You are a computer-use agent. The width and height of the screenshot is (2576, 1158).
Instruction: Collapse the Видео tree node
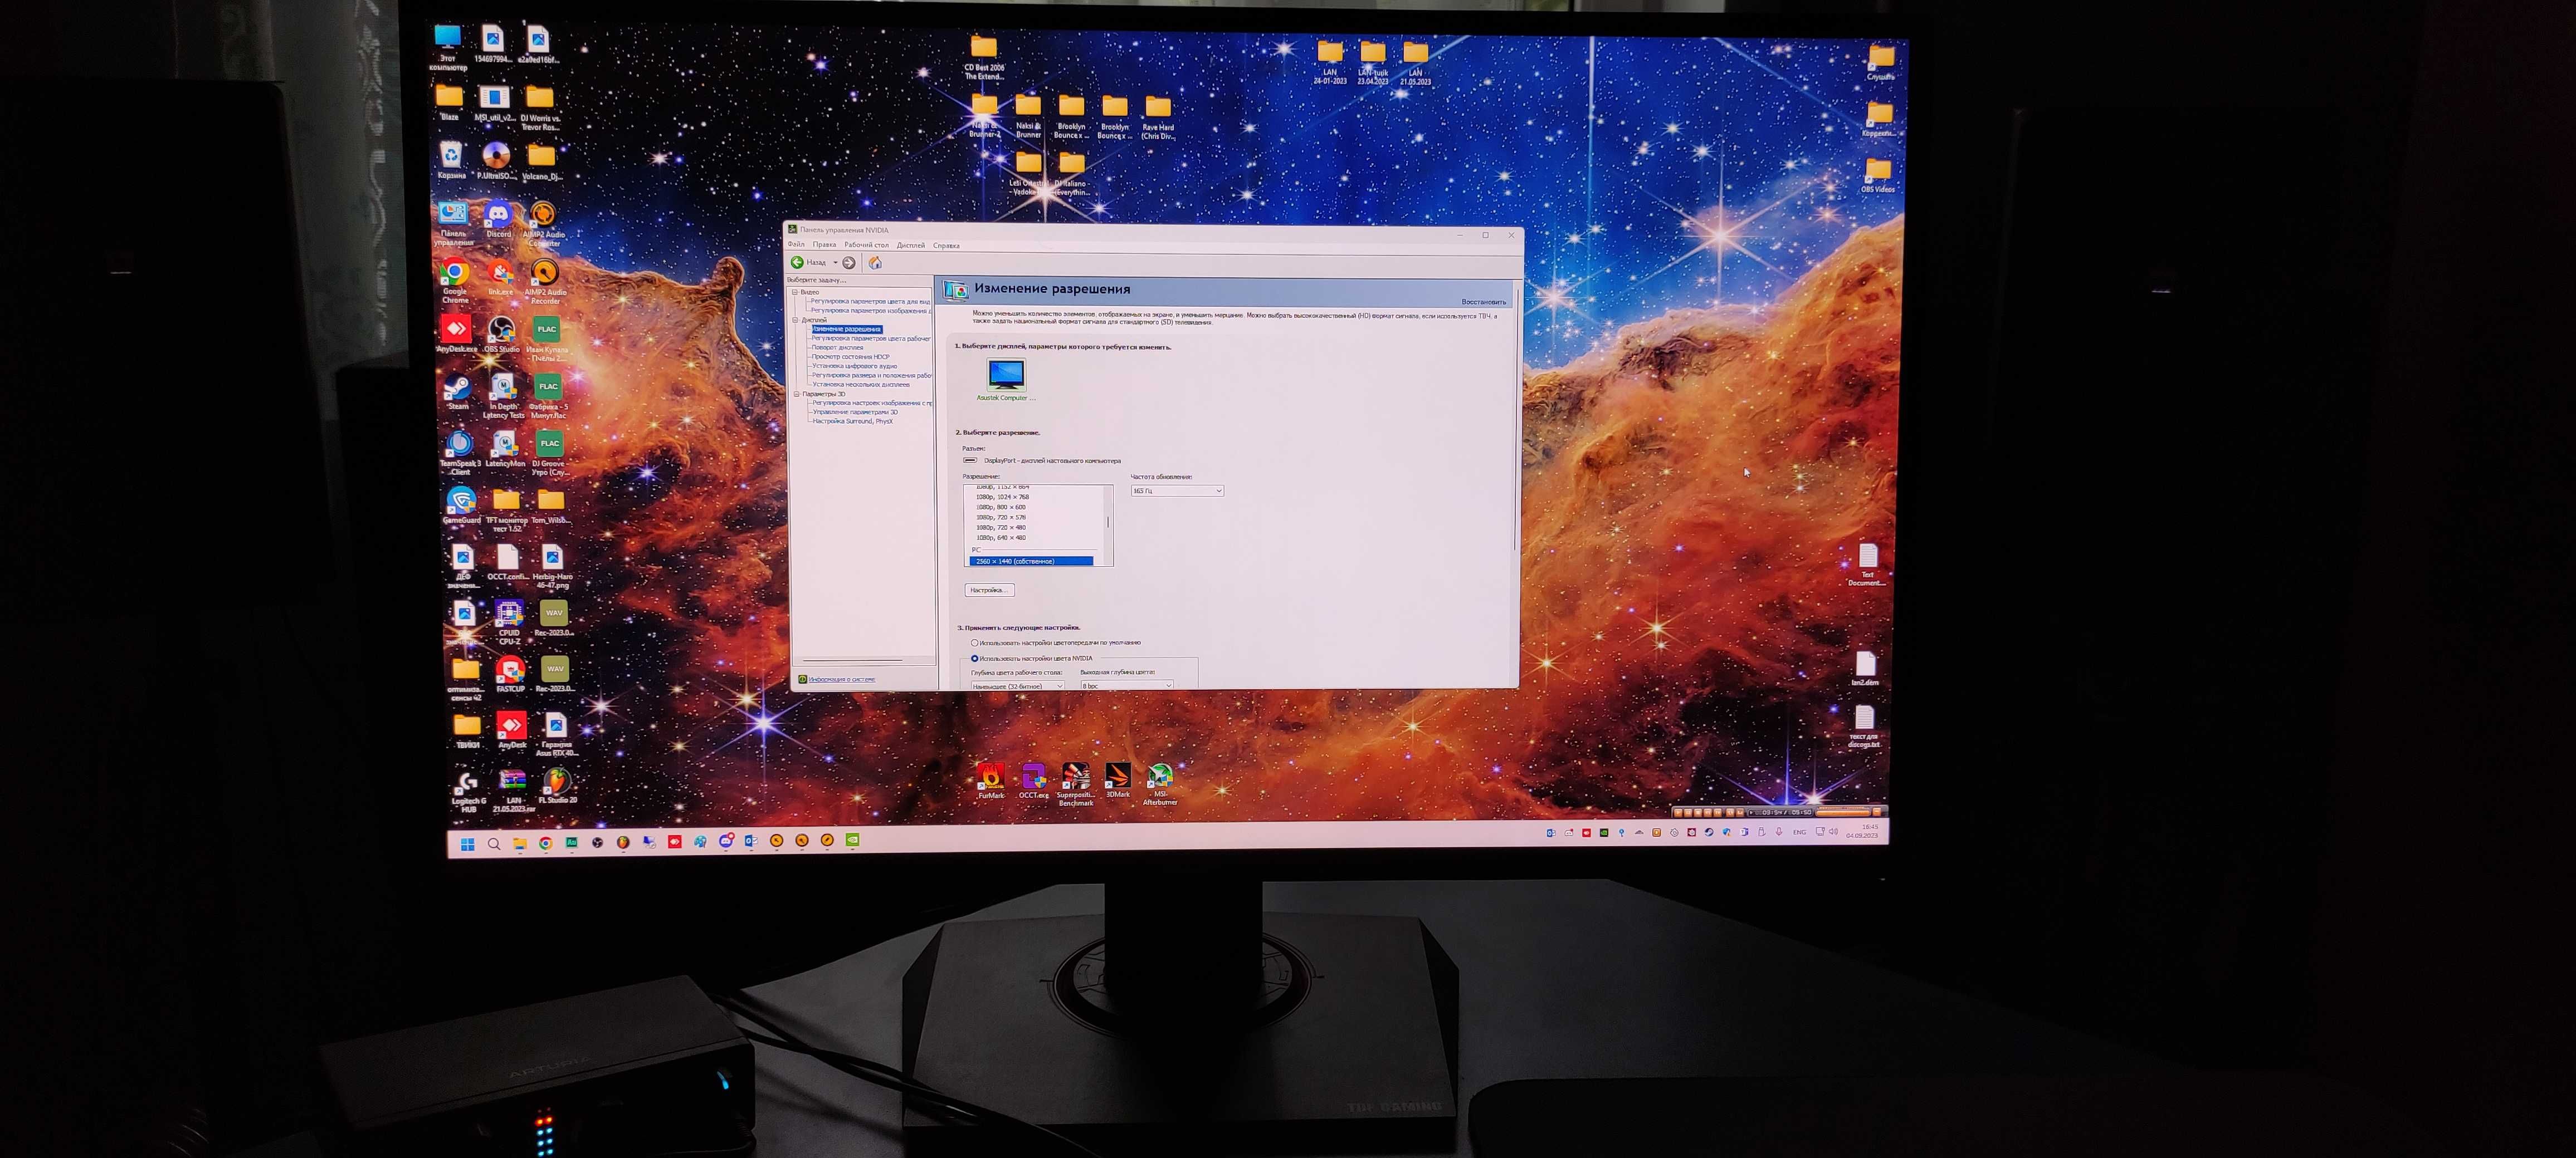click(x=796, y=292)
